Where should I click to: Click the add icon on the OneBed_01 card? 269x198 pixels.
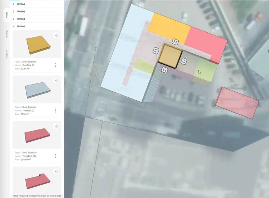pyautogui.click(x=56, y=35)
